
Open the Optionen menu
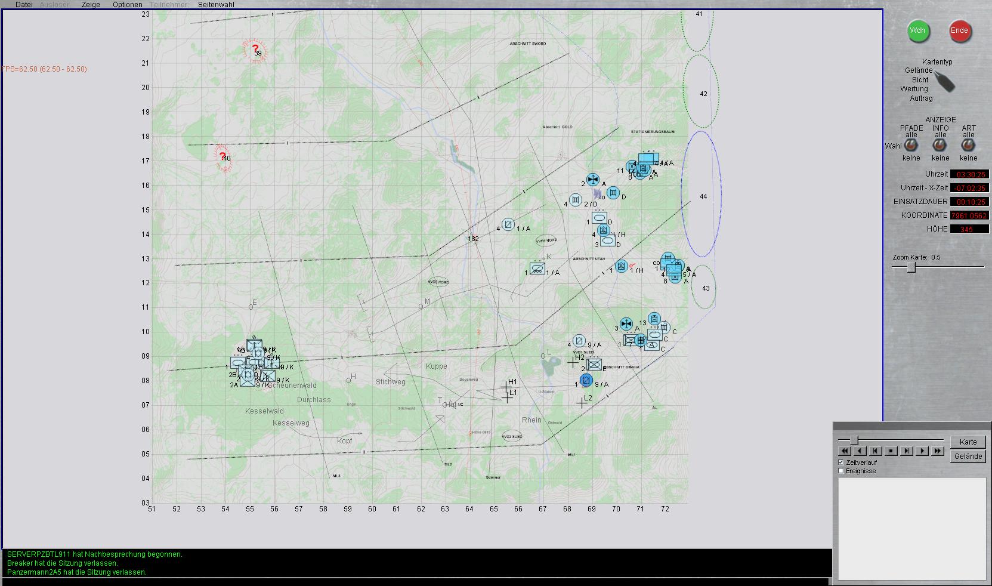point(127,4)
